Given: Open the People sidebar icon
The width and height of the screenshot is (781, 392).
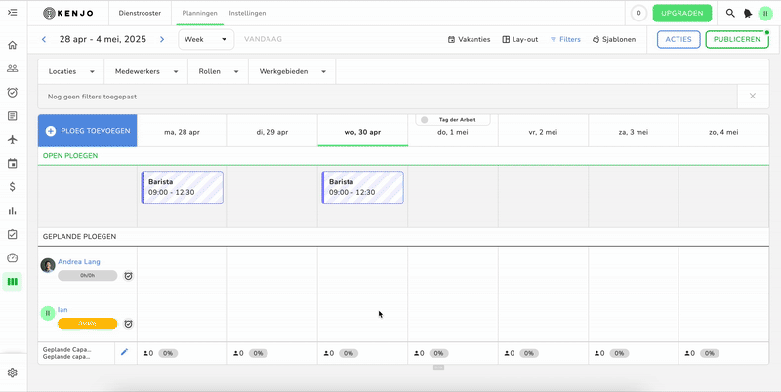Looking at the screenshot, I should pos(13,68).
